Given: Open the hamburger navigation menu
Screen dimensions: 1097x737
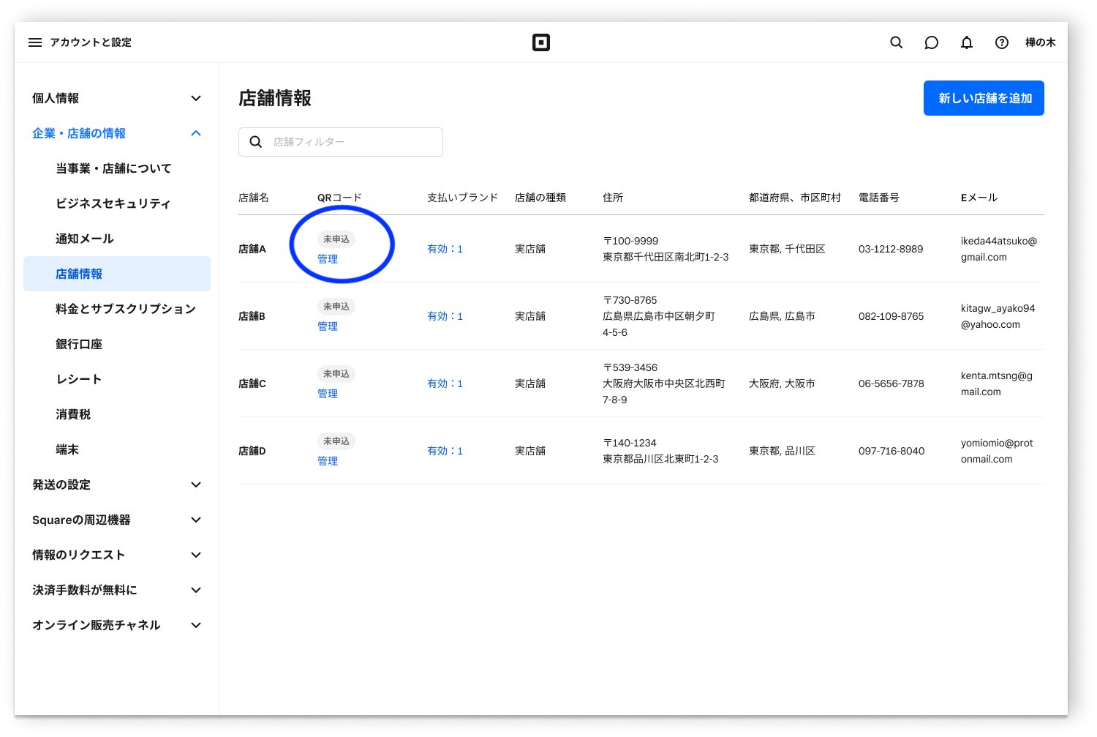Looking at the screenshot, I should 34,42.
